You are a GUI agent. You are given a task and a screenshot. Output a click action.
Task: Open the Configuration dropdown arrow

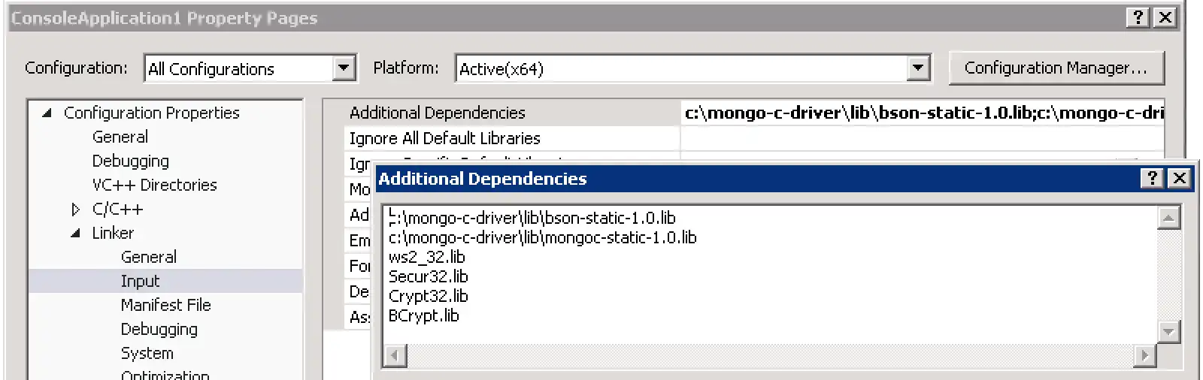(x=344, y=68)
